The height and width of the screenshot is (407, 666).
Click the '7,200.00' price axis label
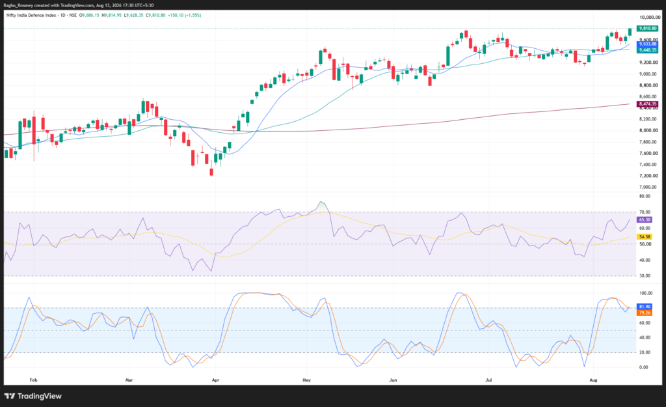[x=648, y=176]
